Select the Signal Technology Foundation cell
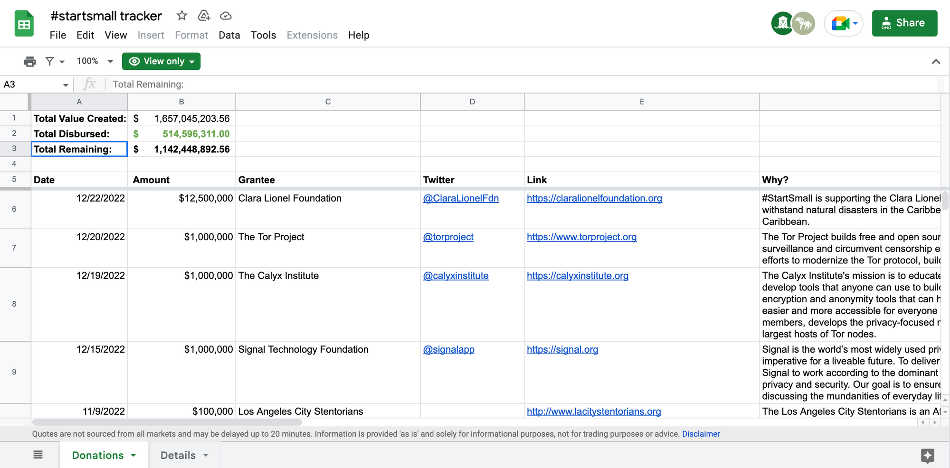Image resolution: width=950 pixels, height=468 pixels. click(x=328, y=373)
